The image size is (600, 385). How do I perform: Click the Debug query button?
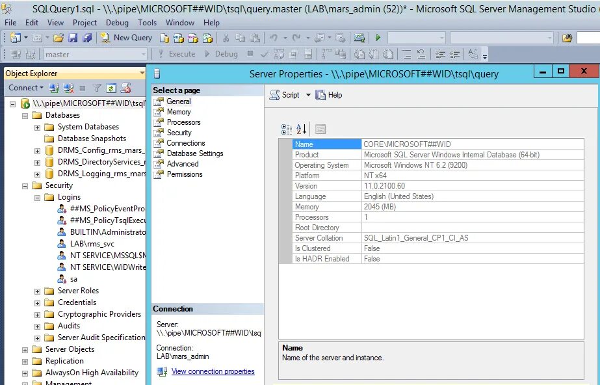click(x=222, y=54)
